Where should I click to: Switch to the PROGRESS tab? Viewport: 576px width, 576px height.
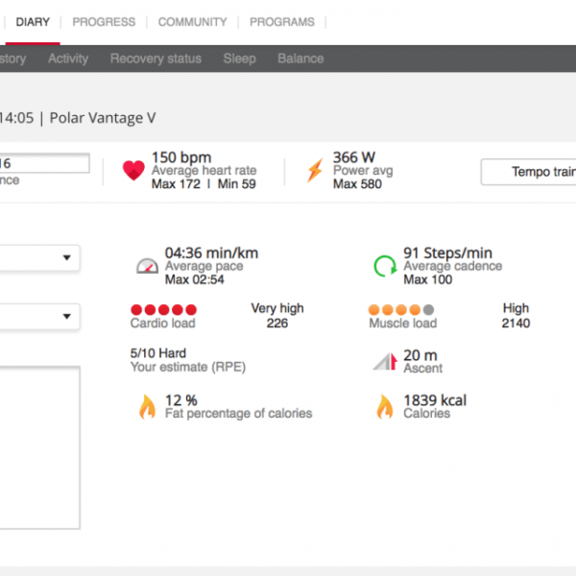pyautogui.click(x=104, y=22)
